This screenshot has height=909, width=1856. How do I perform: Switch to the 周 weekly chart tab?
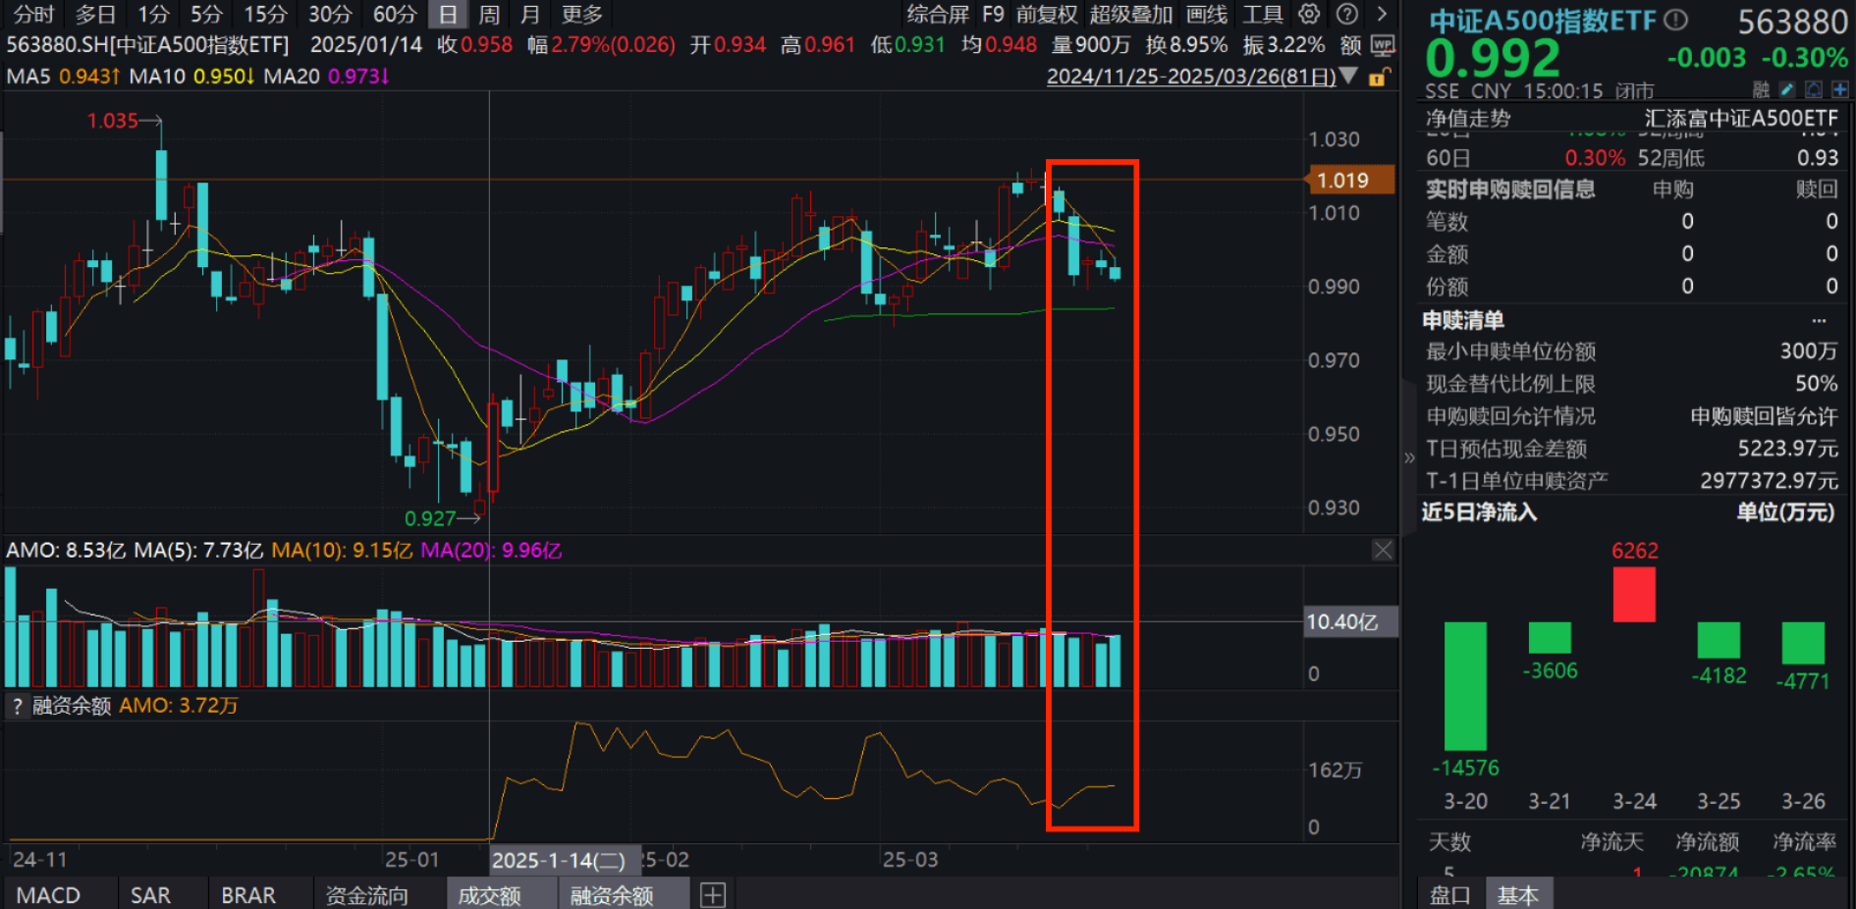tap(488, 15)
